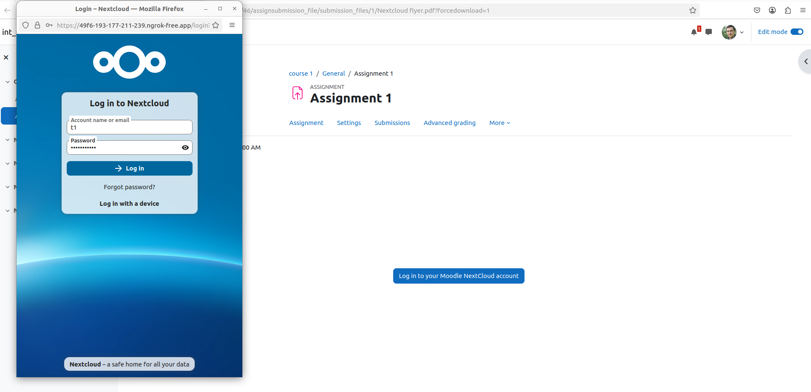Click the Assignment 1 activity icon
Viewport: 811px width, 392px height.
[298, 93]
